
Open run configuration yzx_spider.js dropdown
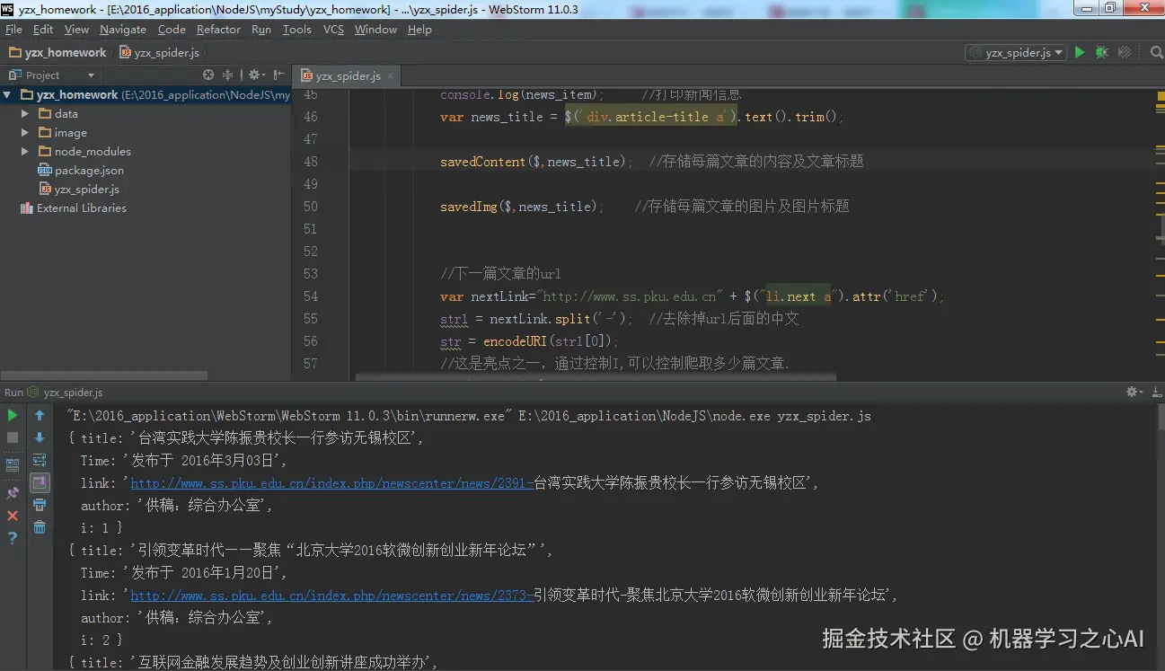[x=1016, y=53]
